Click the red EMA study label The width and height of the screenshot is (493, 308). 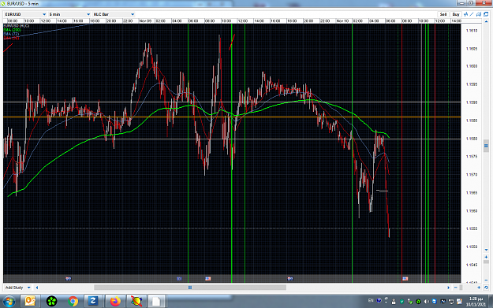pyautogui.click(x=11, y=38)
